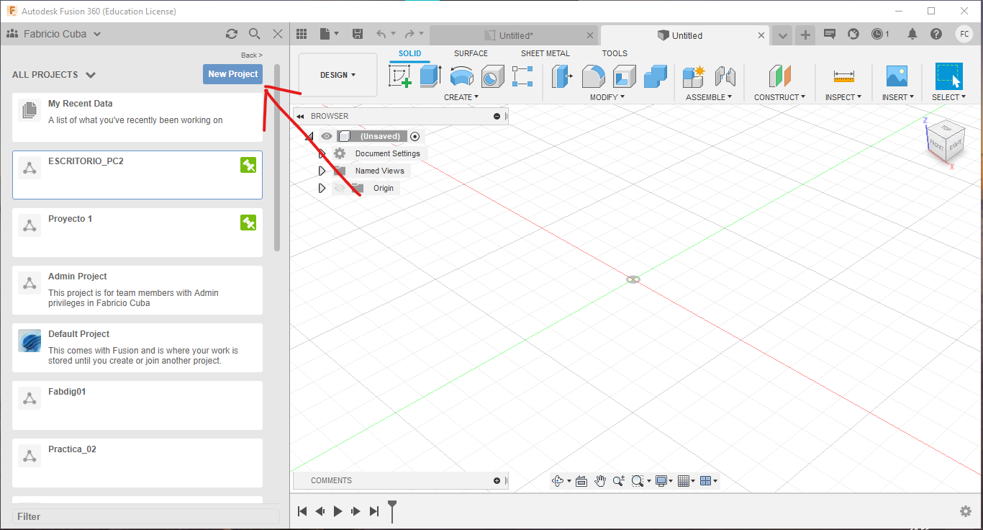983x530 pixels.
Task: Save the document with the floppy icon
Action: [x=358, y=34]
